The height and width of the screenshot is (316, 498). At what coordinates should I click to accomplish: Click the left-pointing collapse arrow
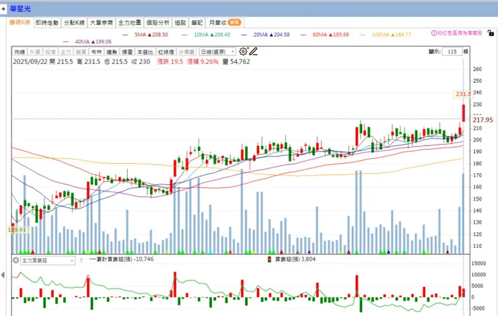click(x=3, y=275)
